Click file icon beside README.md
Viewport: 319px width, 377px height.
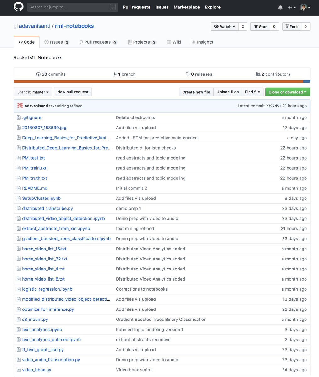click(19, 188)
